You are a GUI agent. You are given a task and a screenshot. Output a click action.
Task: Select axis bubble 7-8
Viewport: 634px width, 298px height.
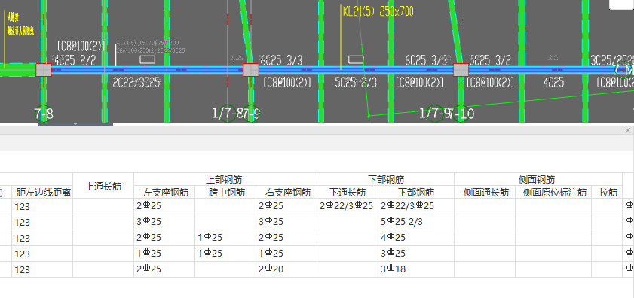point(44,114)
